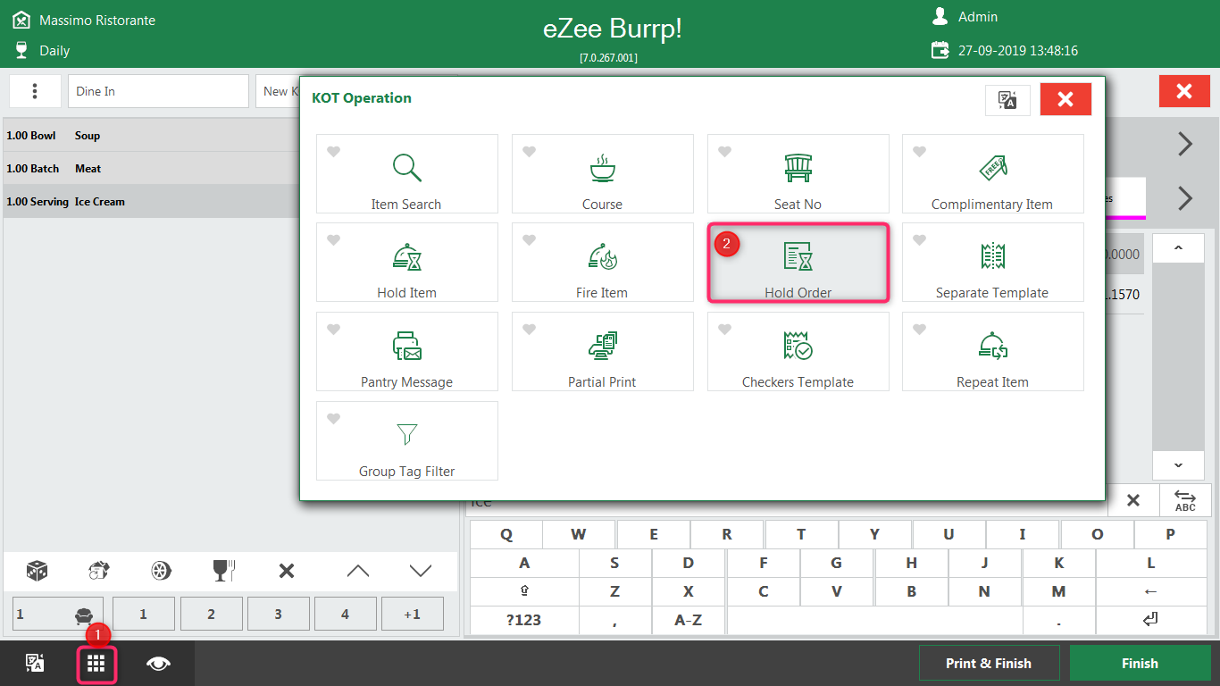Toggle the heart on the Fire Item tile

[529, 240]
